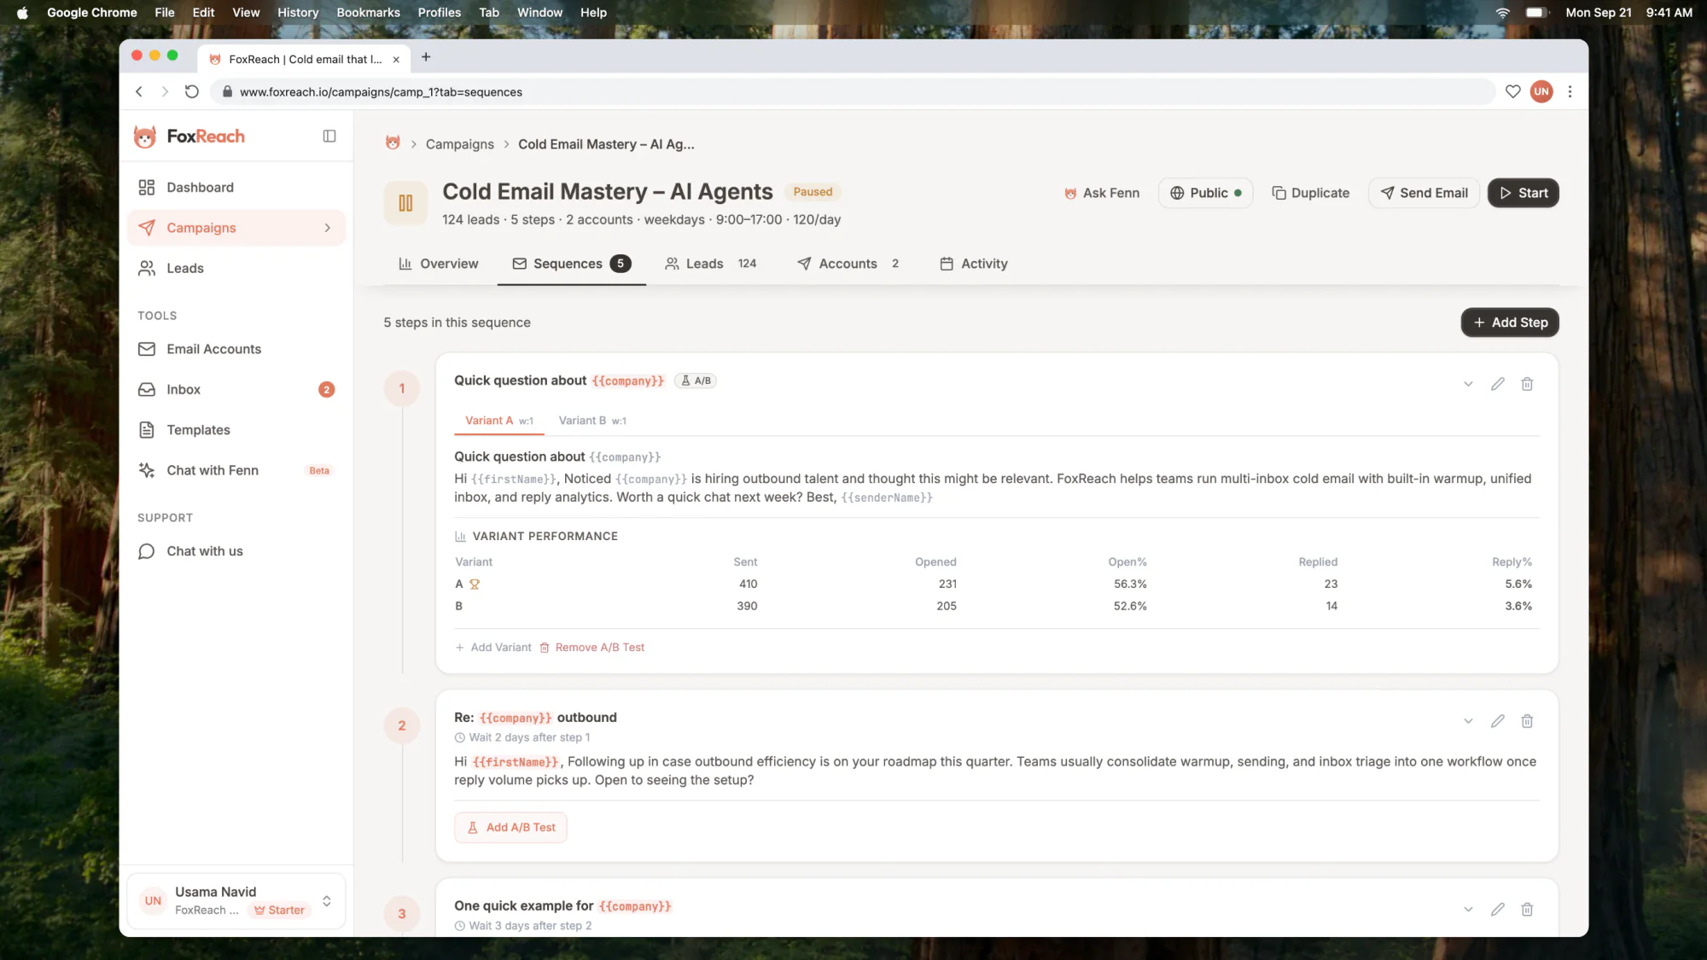Click the Add Step button
1707x960 pixels.
pyautogui.click(x=1510, y=323)
